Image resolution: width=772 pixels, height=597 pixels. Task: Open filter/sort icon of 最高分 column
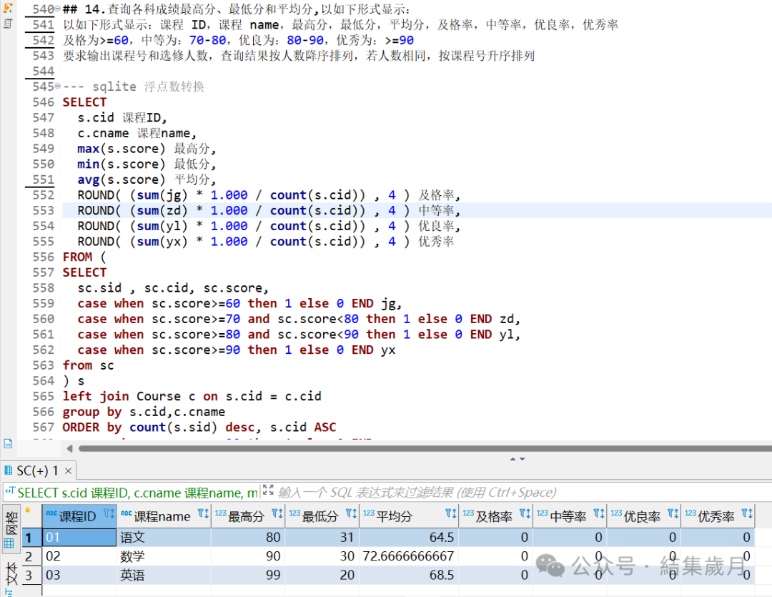[x=277, y=514]
